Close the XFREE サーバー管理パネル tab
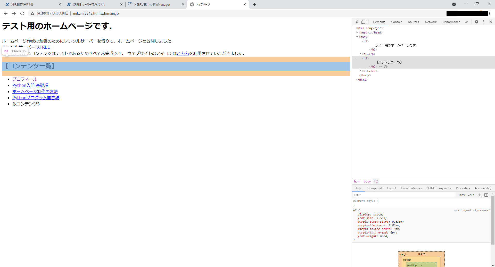The height and width of the screenshot is (267, 495). click(121, 4)
